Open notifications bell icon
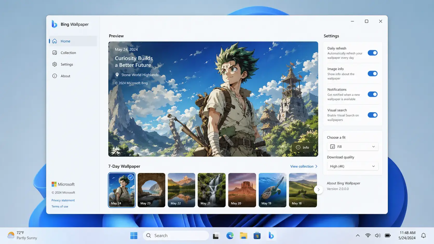This screenshot has height=244, width=434. (423, 235)
